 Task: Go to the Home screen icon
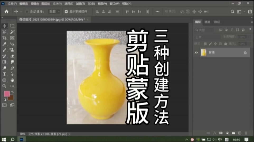tap(7, 12)
